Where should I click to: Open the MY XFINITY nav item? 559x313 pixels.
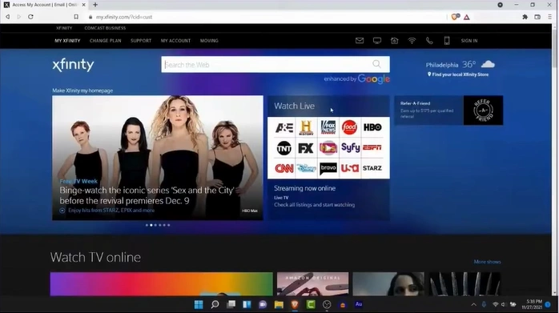click(x=67, y=41)
